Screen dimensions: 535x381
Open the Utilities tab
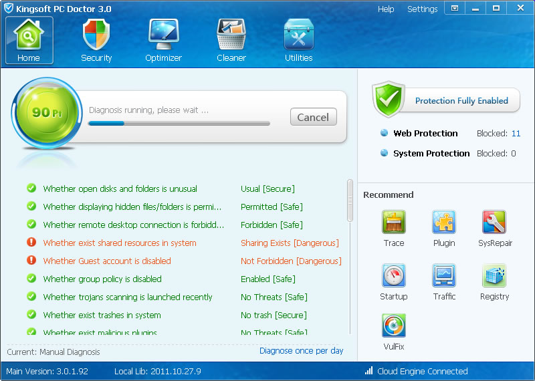coord(298,40)
